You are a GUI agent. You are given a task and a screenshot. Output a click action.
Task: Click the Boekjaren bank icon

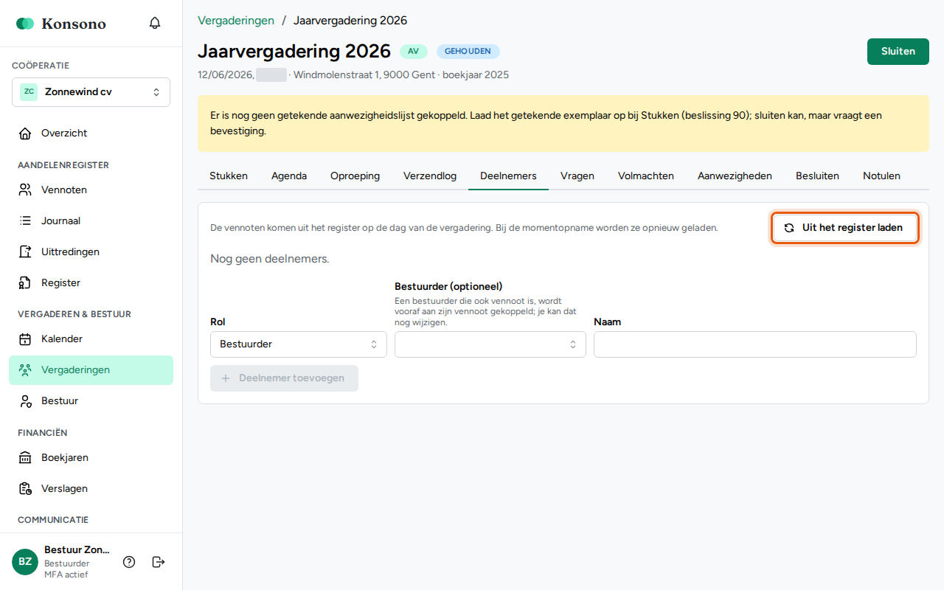pyautogui.click(x=25, y=458)
